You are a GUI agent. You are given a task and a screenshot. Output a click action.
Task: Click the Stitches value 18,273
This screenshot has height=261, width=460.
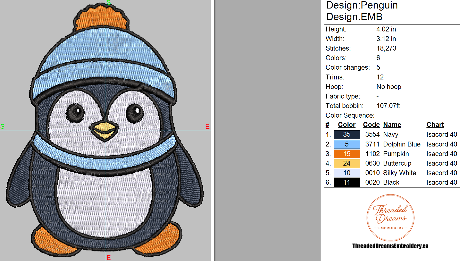pyautogui.click(x=386, y=48)
